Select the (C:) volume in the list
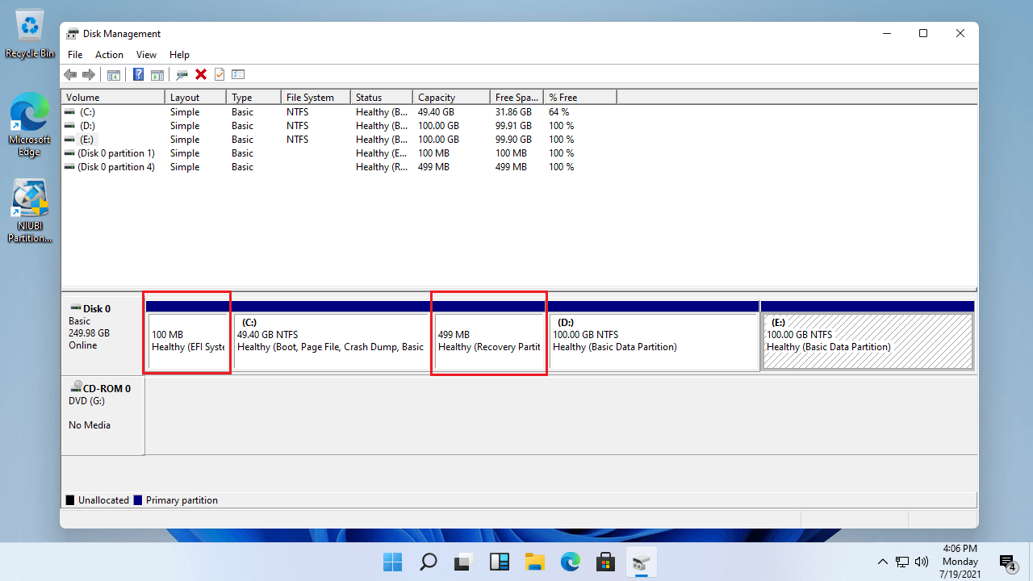Image resolution: width=1033 pixels, height=581 pixels. pyautogui.click(x=88, y=112)
